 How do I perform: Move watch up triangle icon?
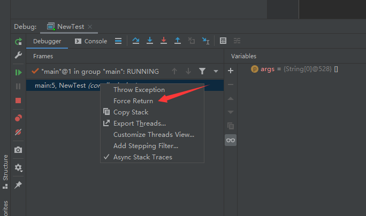point(231,98)
